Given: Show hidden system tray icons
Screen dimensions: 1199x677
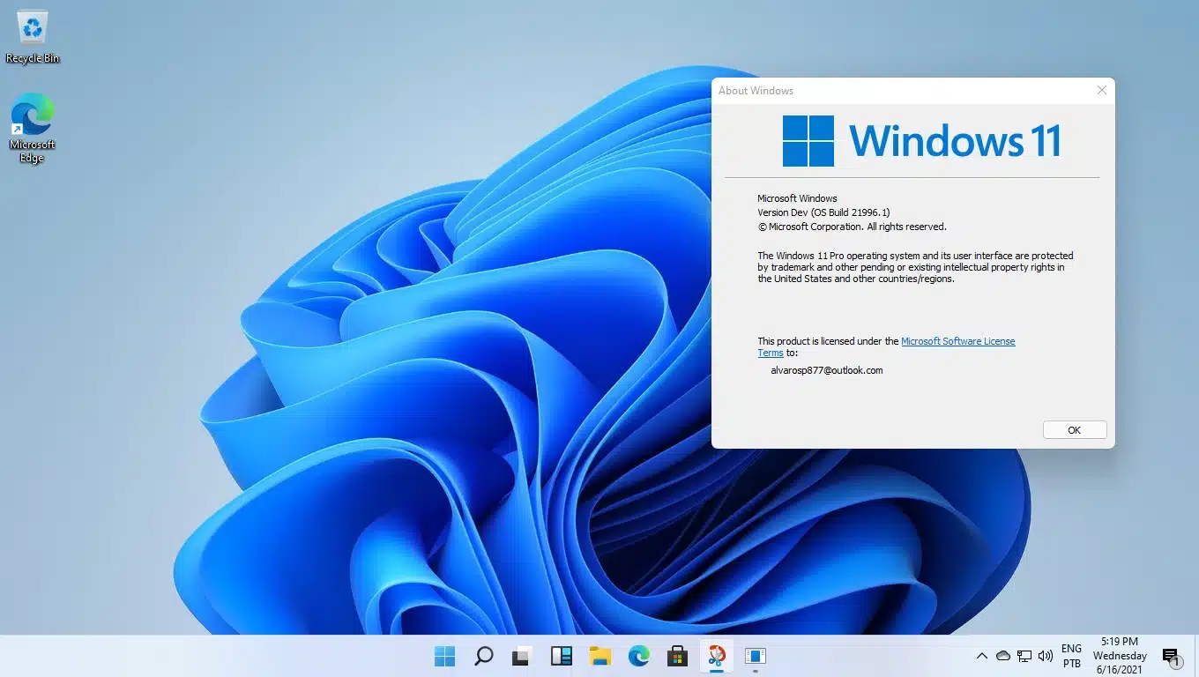Looking at the screenshot, I should pyautogui.click(x=981, y=656).
